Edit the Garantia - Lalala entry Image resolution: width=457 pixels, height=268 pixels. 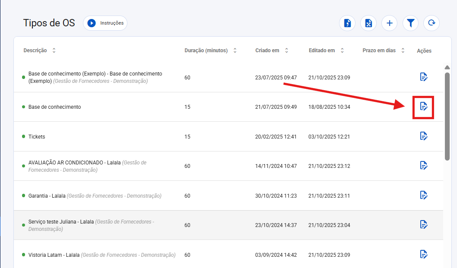click(x=423, y=195)
